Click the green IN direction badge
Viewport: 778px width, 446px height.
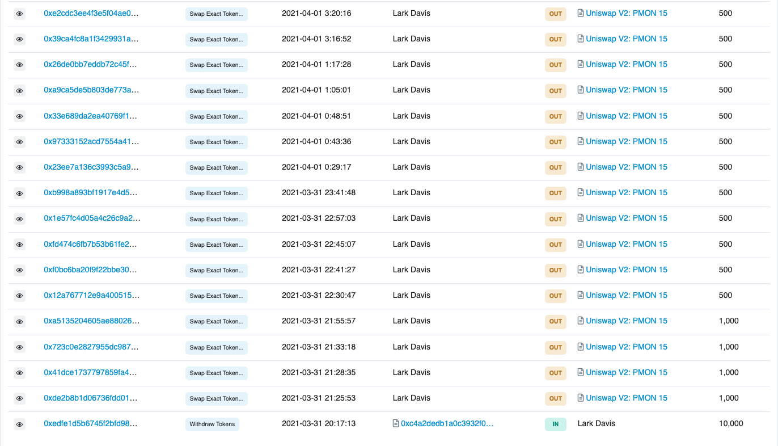click(x=555, y=424)
